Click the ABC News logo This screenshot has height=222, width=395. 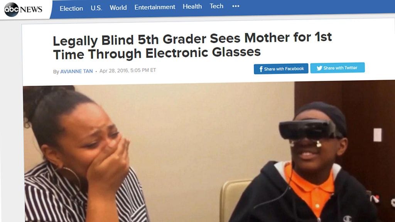(23, 9)
